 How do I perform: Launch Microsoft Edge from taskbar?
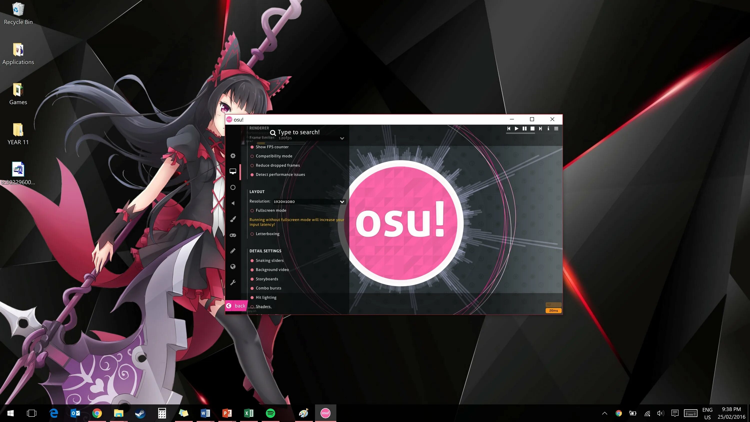53,413
